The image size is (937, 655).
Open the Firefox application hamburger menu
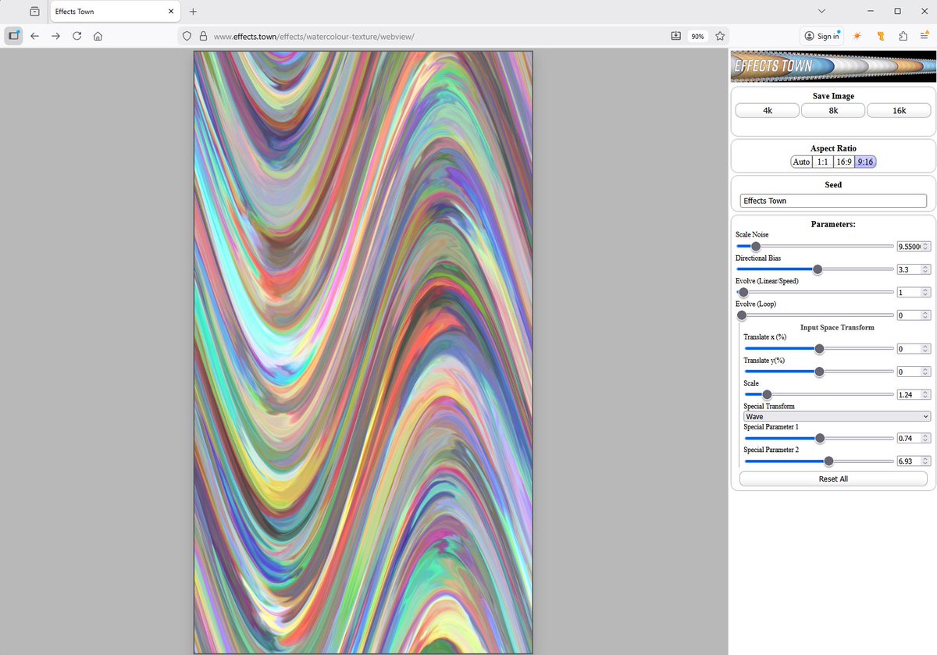pyautogui.click(x=925, y=36)
